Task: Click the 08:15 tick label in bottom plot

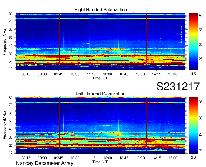Action: tap(26, 158)
